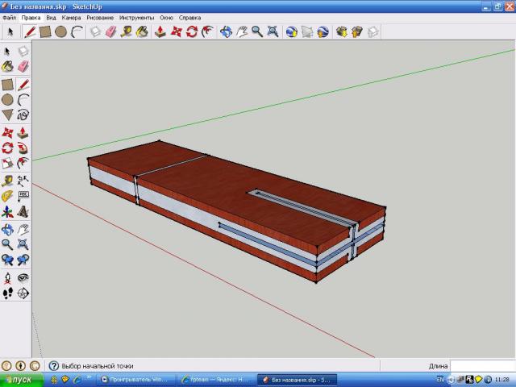
Task: Click Make Component in the top toolbar
Action: click(x=95, y=32)
